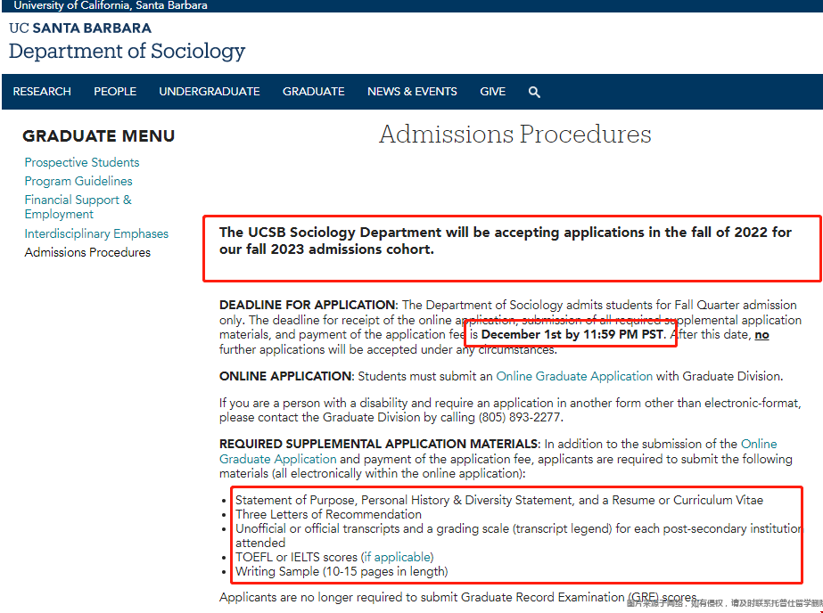
Task: Open the Prospective Students sidebar link
Action: 82,162
